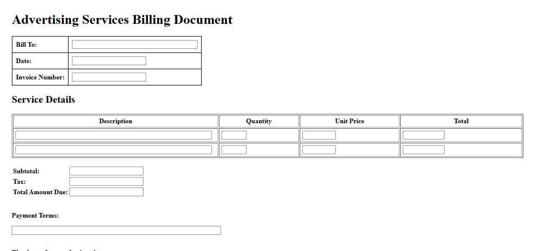Focus the Subtotal input box

click(106, 171)
